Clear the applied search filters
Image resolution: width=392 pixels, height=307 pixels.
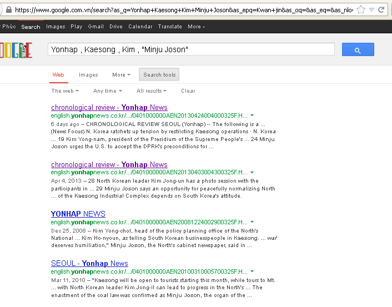188,90
